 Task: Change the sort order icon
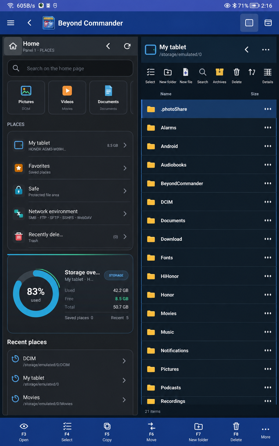point(252,73)
